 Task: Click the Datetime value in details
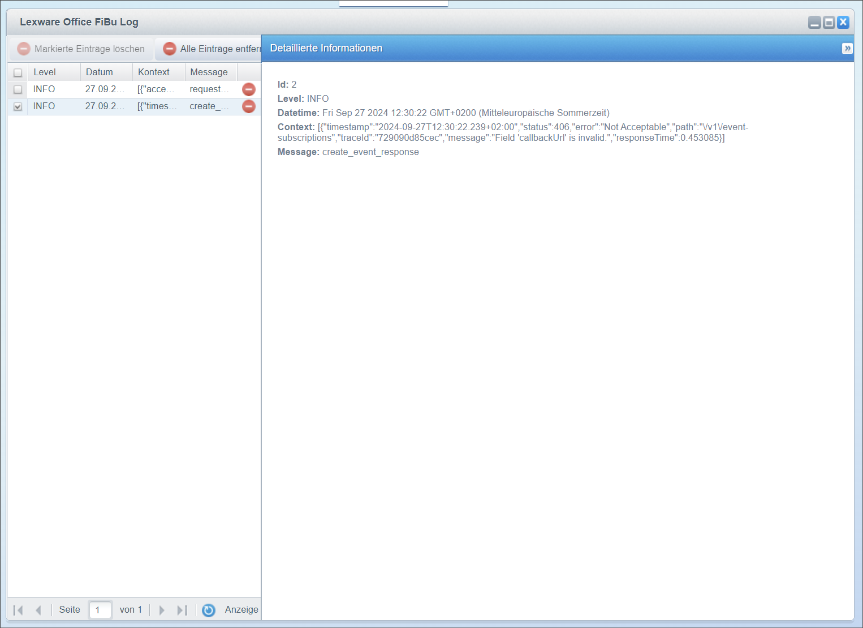pos(466,113)
